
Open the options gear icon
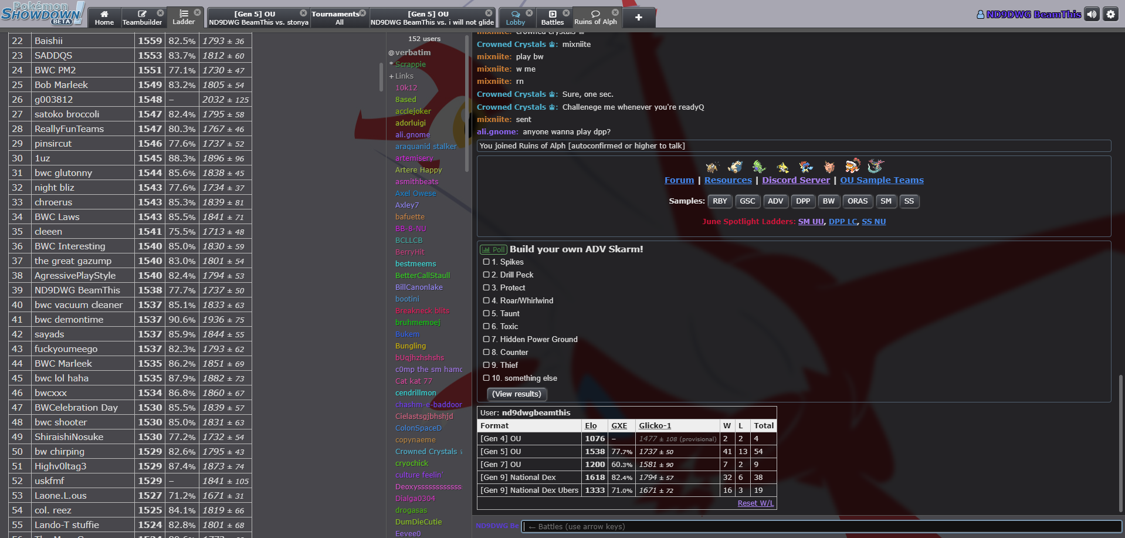coord(1110,14)
